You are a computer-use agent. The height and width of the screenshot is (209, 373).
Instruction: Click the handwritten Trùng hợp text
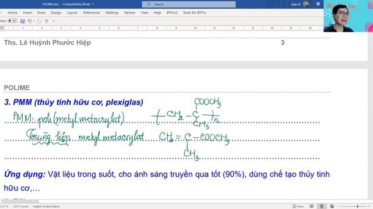tap(48, 138)
